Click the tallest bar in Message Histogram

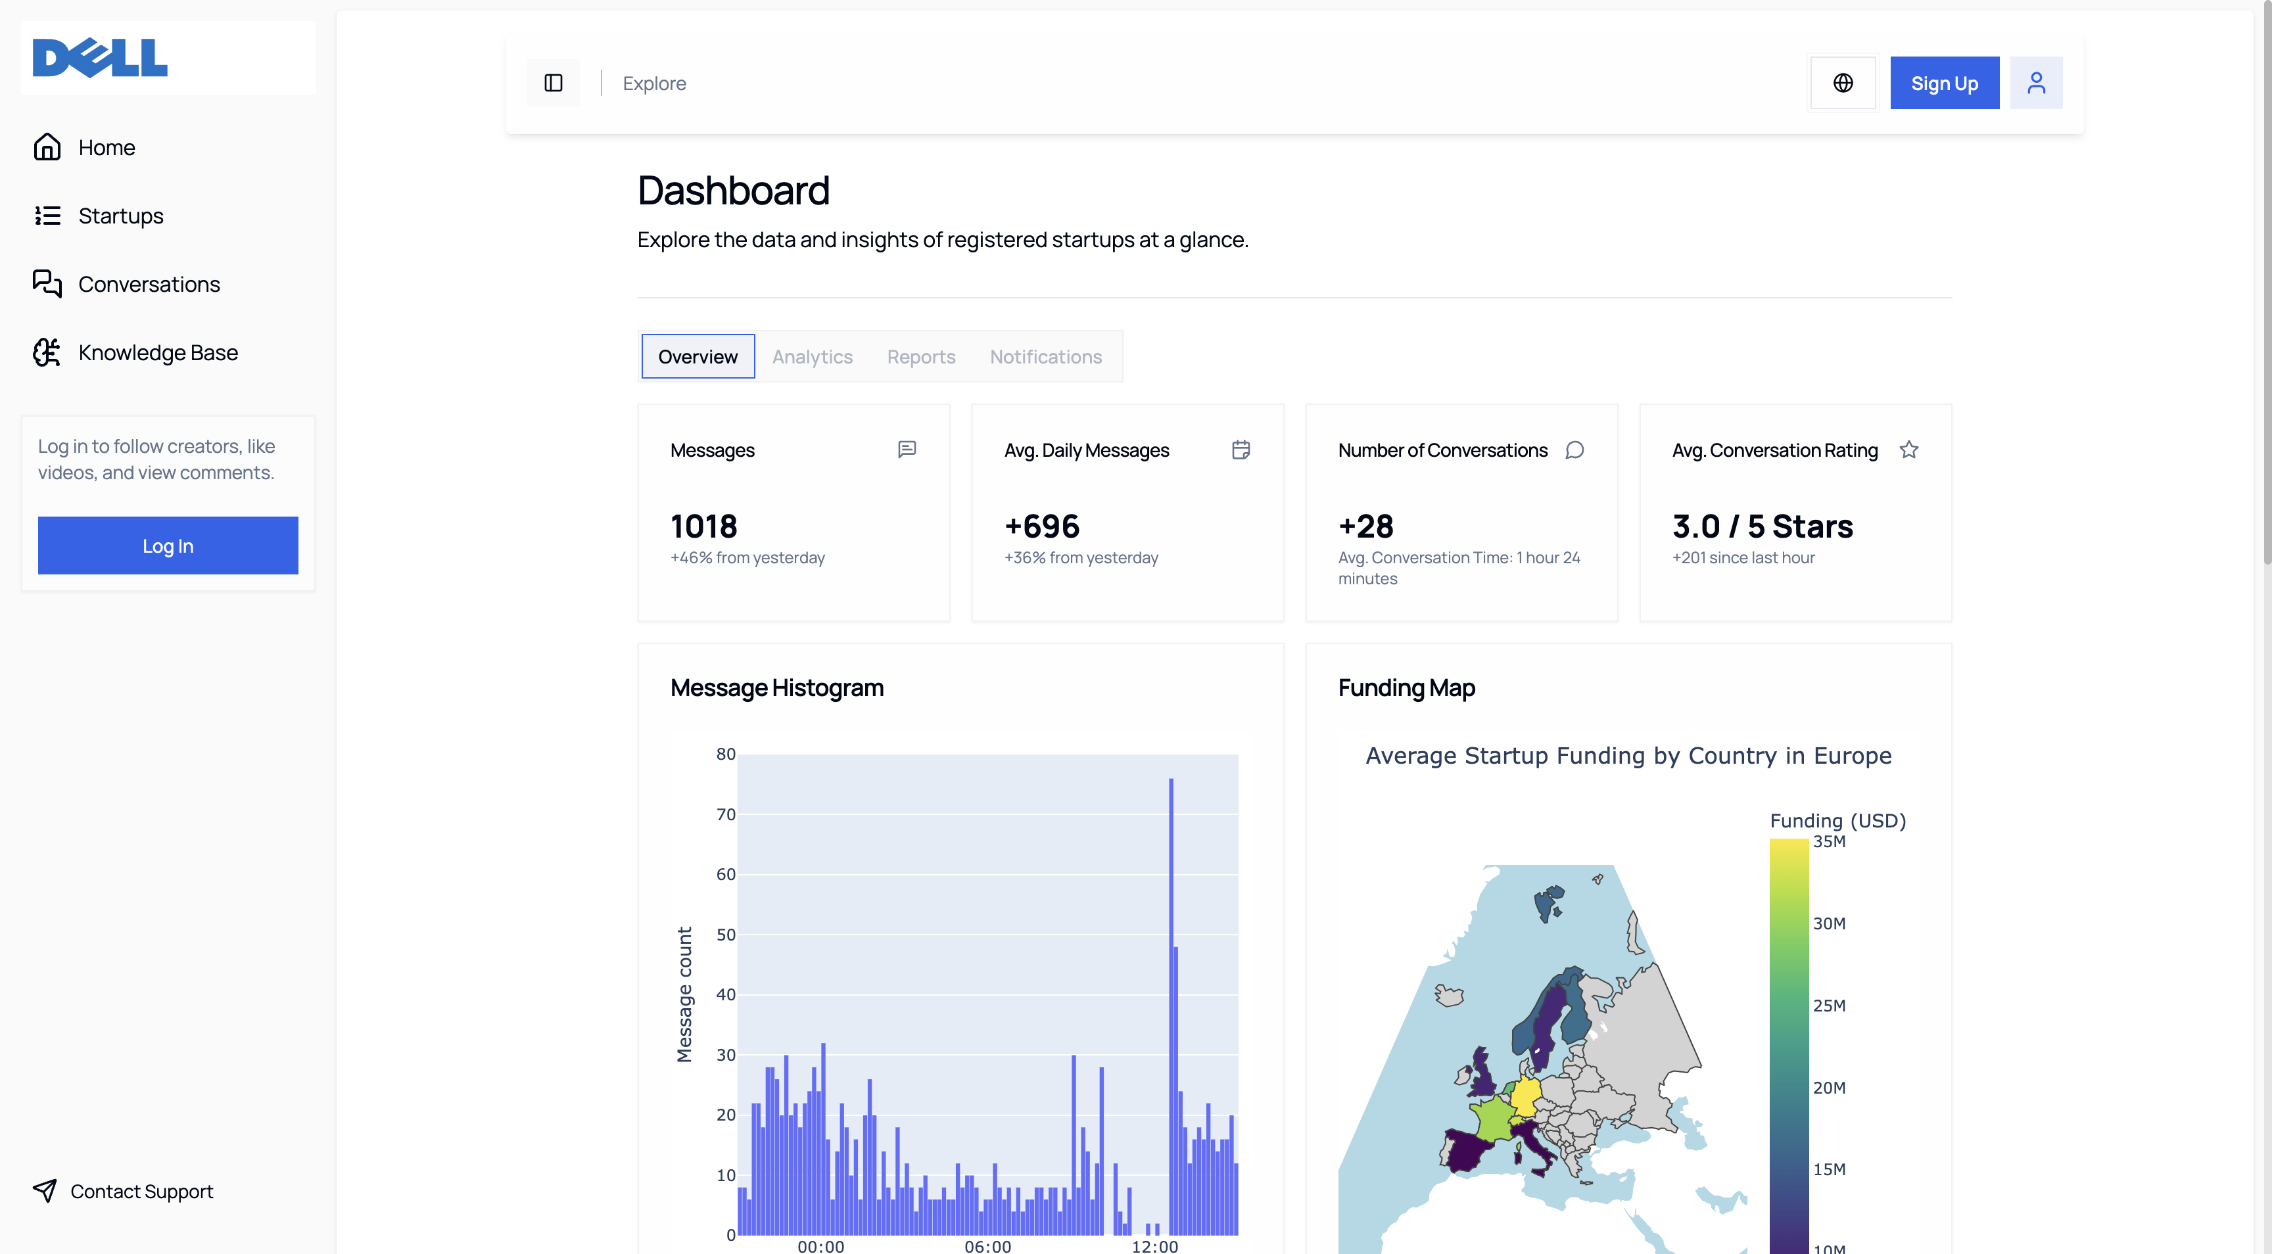[x=1170, y=1006]
